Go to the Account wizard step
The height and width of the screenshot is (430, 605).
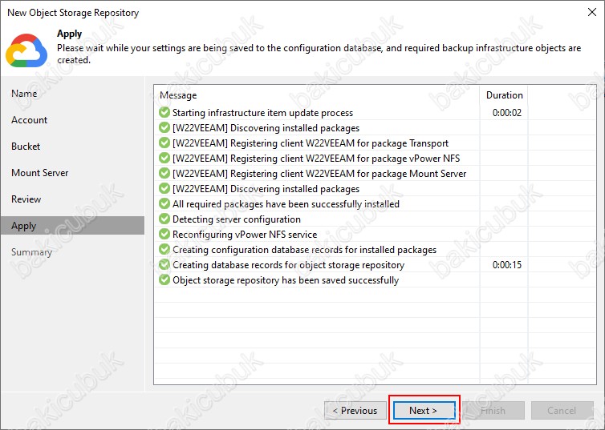tap(30, 120)
